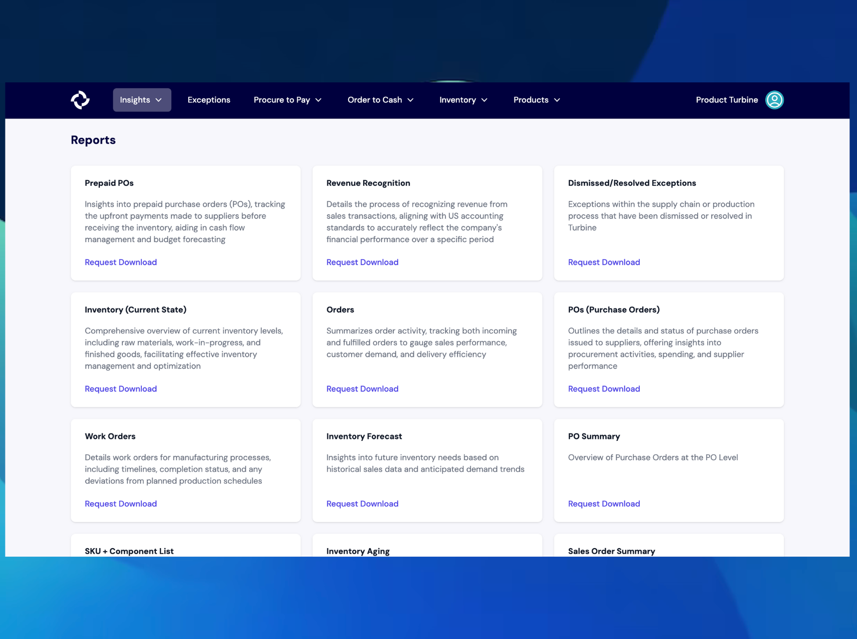Image resolution: width=857 pixels, height=639 pixels.
Task: Open the Inventory navigation dropdown
Action: pos(463,100)
